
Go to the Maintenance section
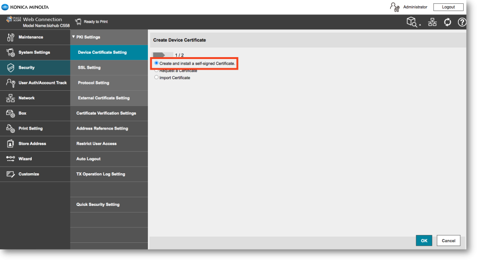pos(35,37)
